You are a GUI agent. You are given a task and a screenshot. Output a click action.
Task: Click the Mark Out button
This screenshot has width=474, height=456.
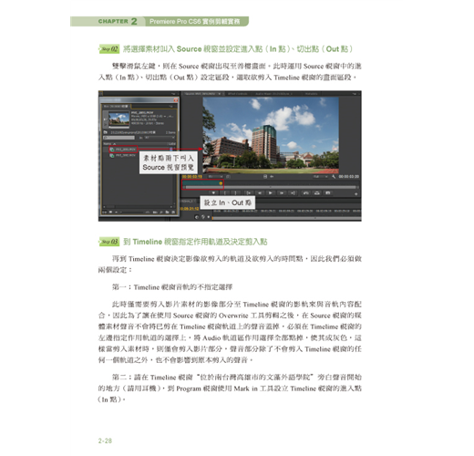pos(236,192)
